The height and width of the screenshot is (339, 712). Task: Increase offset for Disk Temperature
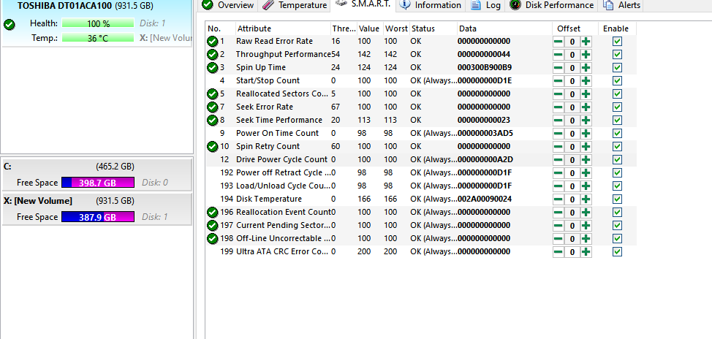click(x=586, y=199)
